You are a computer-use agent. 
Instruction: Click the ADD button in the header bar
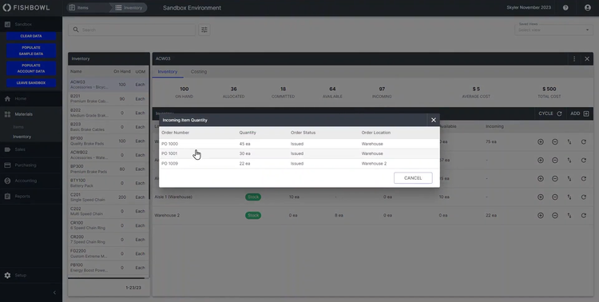(x=580, y=113)
